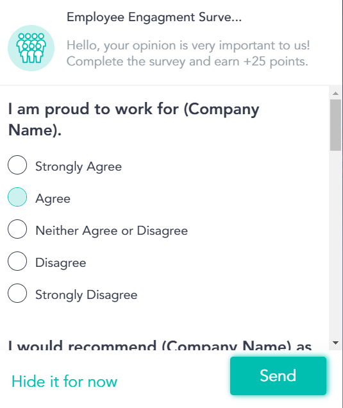Click the vertical scrollbar thumb

click(x=335, y=125)
